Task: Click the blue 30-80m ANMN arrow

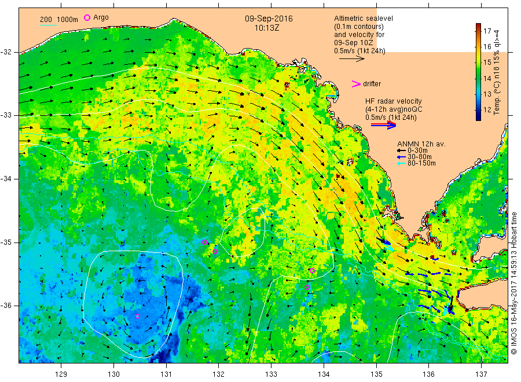Action: [x=401, y=157]
